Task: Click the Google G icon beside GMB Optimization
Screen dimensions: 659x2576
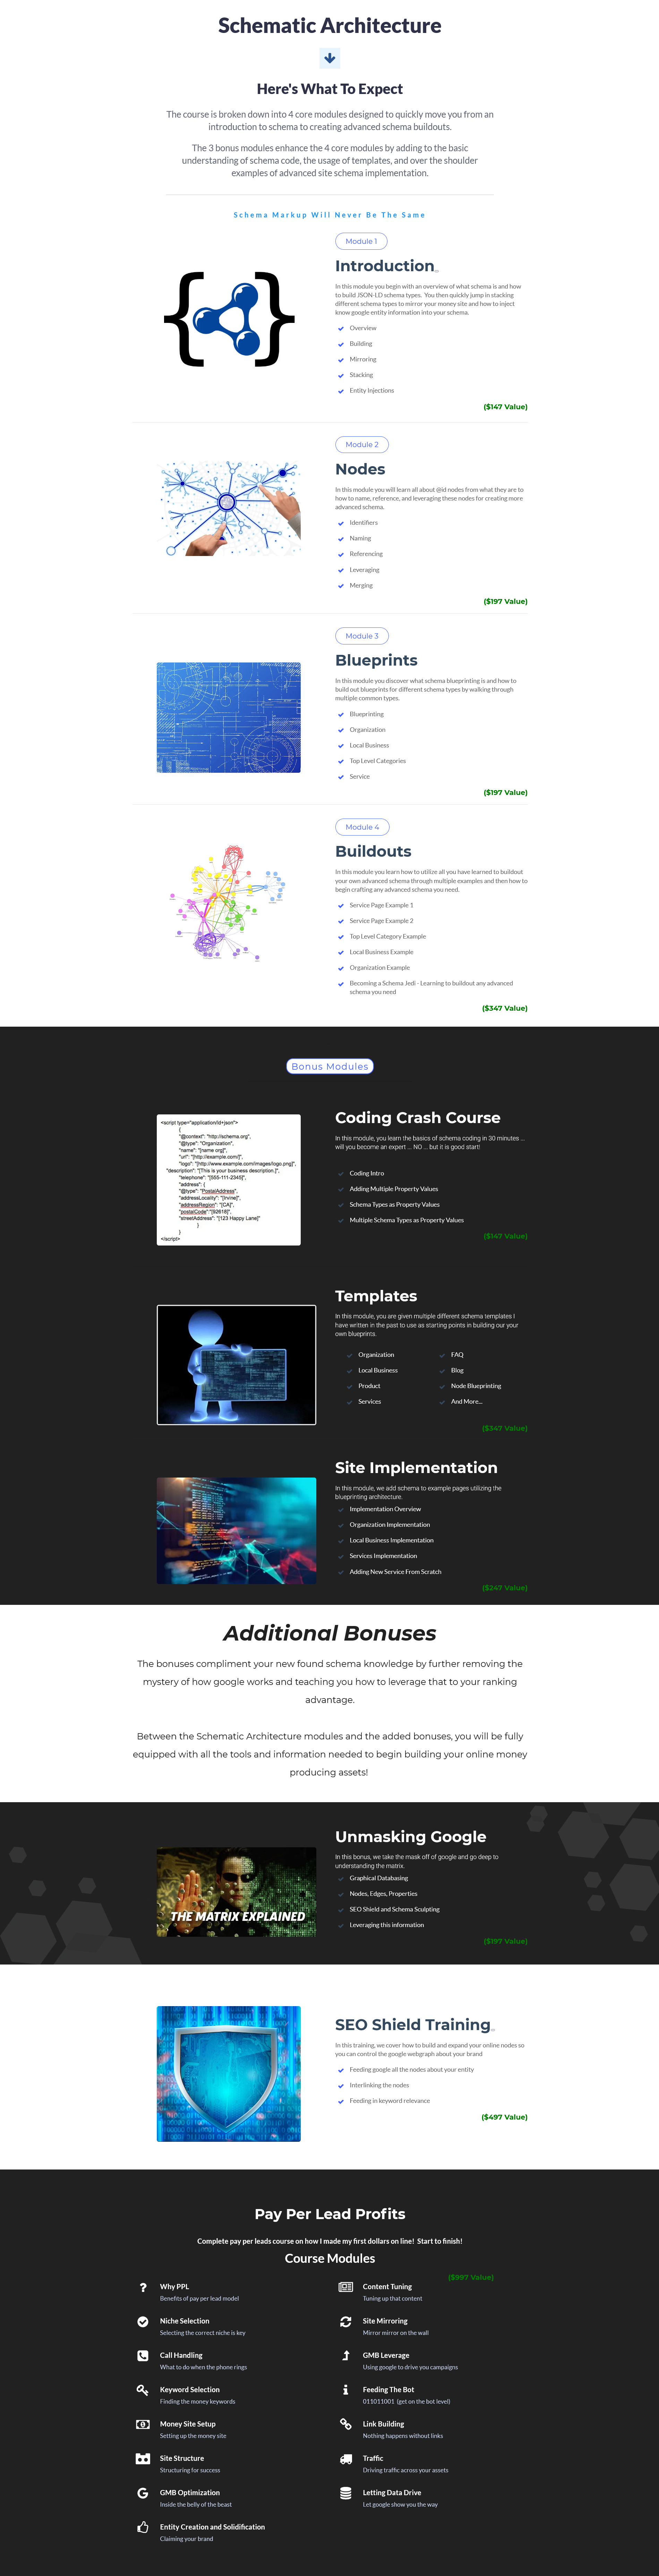Action: (143, 2493)
